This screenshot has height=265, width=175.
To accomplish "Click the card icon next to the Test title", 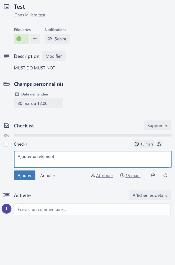I will click(7, 7).
